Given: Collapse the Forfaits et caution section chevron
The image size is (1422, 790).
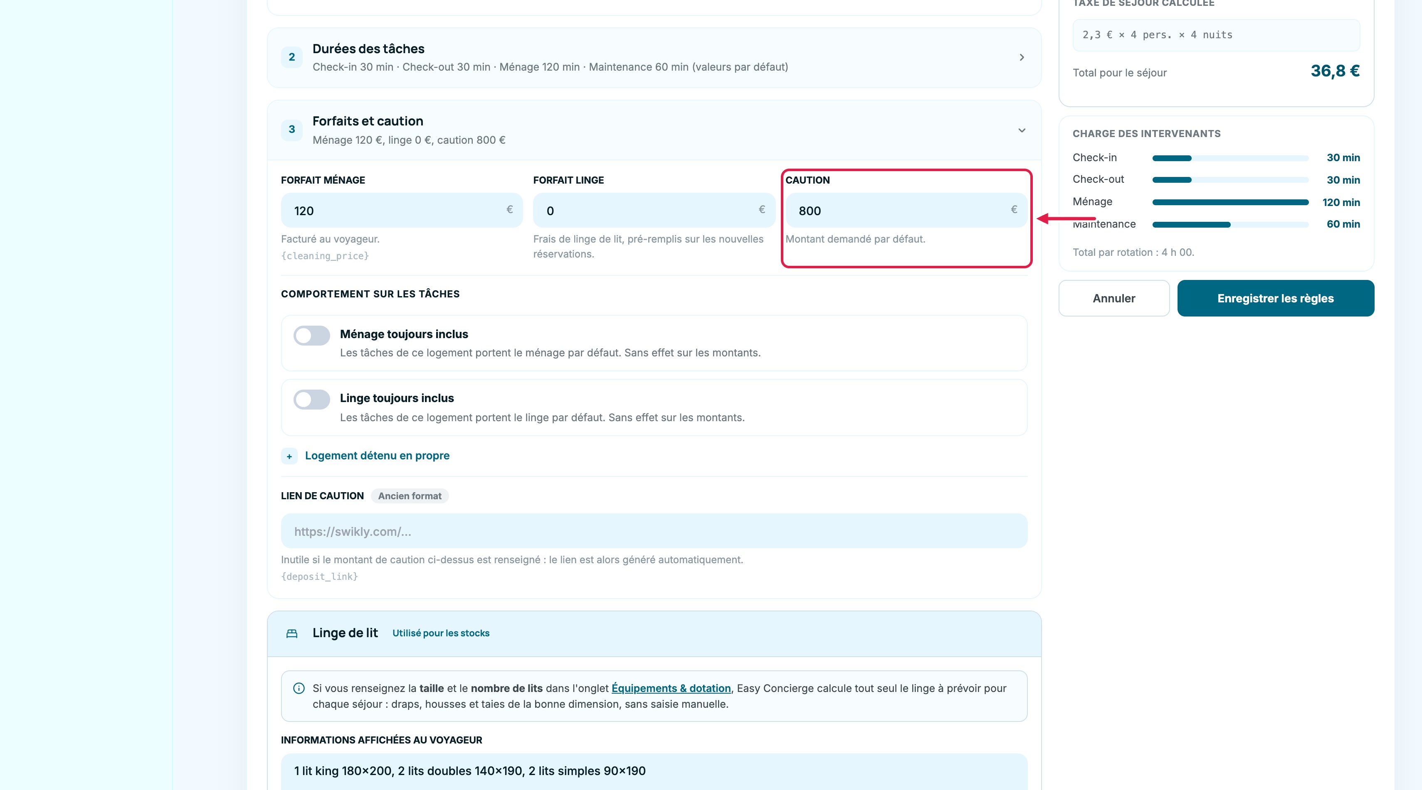Looking at the screenshot, I should 1022,130.
